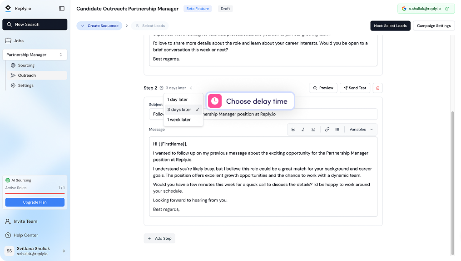Toggle bold formatting
Viewport: 461px width, 261px height.
pyautogui.click(x=293, y=130)
